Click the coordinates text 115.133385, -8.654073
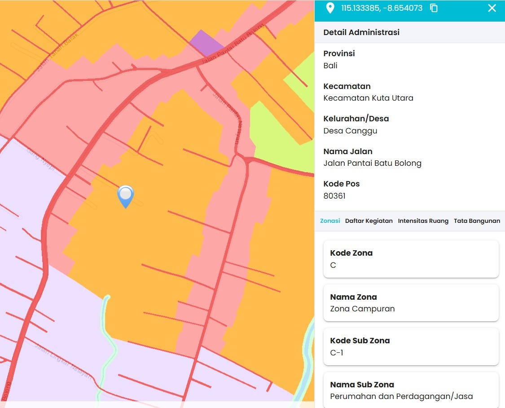 click(x=382, y=8)
